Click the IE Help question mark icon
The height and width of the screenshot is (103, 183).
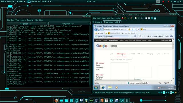171,36
